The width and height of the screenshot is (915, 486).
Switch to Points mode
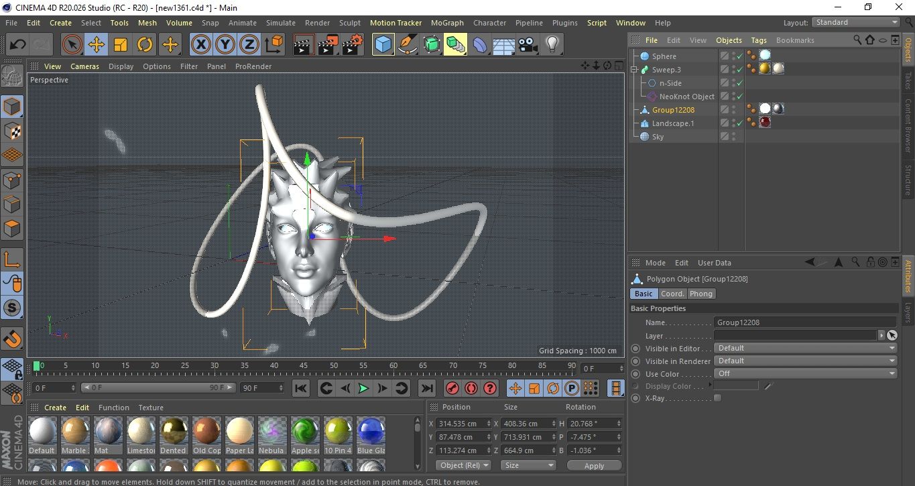[x=12, y=180]
